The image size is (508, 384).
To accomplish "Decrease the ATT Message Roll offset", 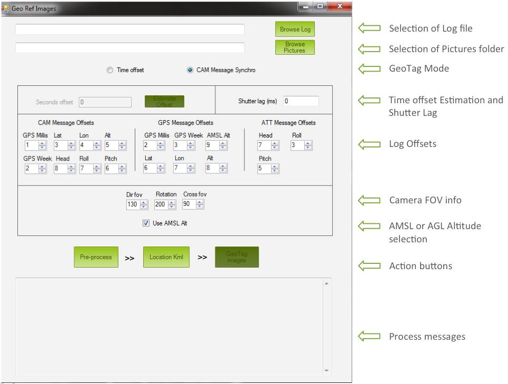I will pos(308,148).
